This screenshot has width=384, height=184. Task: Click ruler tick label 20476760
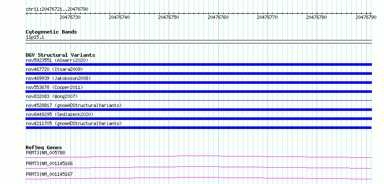218,17
